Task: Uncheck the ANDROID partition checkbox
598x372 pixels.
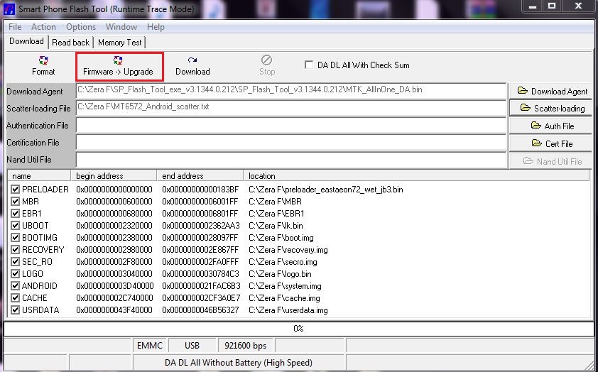Action: [15, 286]
